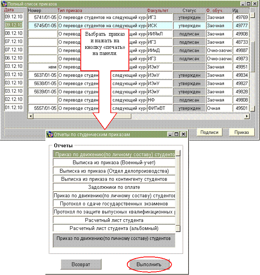Click the Дата column header
Viewport: 260px width, 275px height.
(9, 10)
